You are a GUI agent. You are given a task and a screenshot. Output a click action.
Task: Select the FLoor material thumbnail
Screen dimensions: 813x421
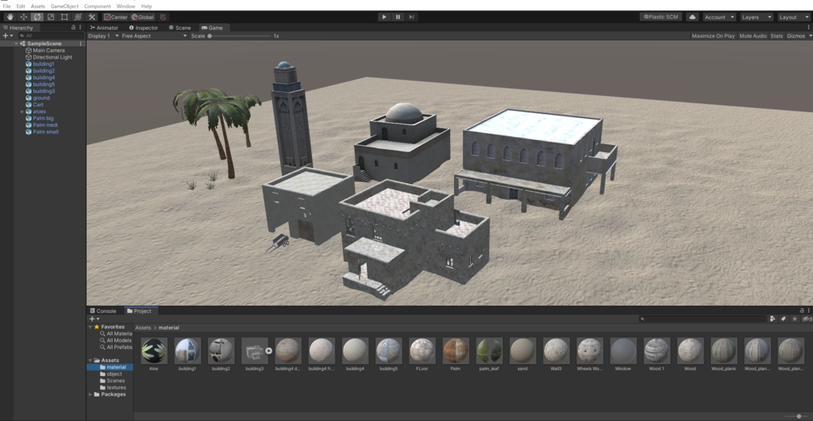point(422,350)
